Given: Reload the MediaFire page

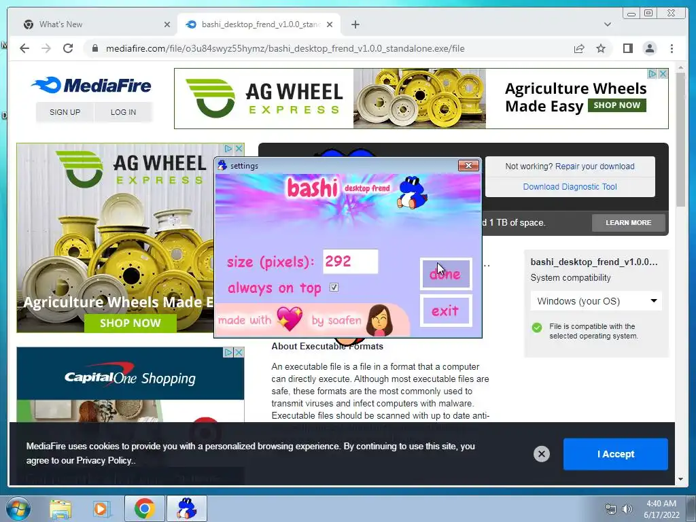Looking at the screenshot, I should coord(68,48).
